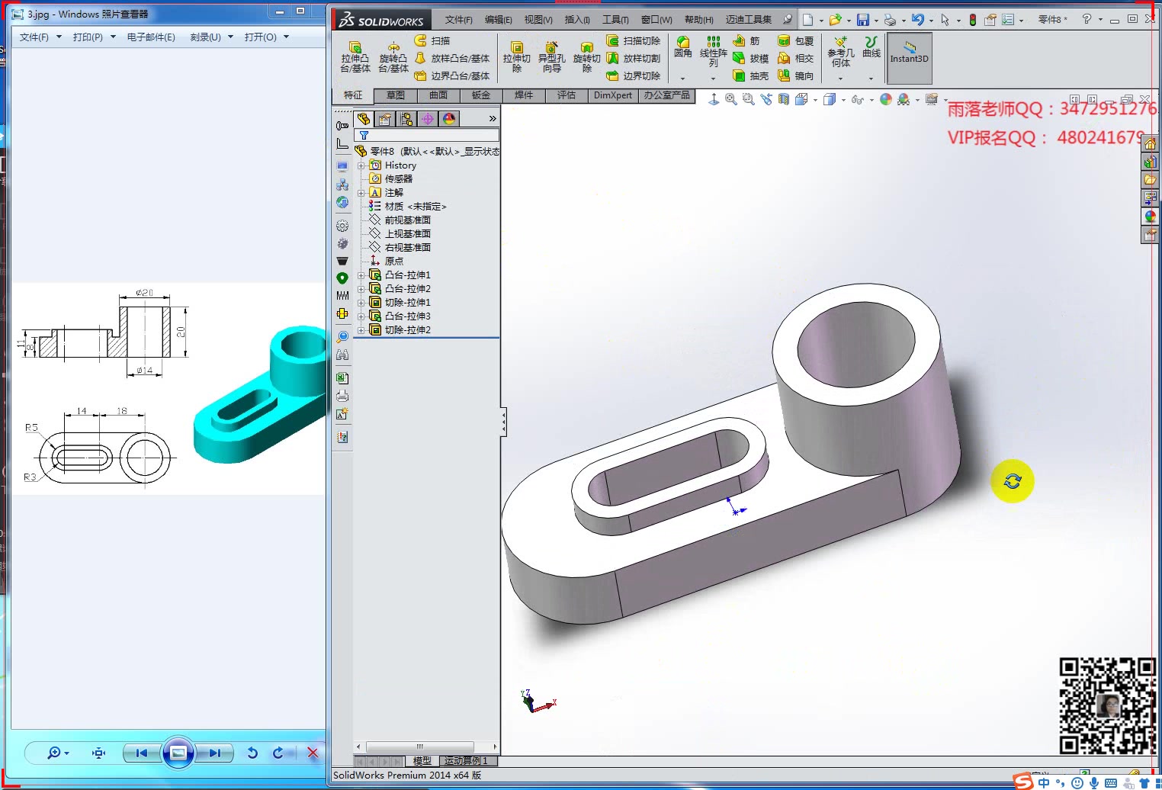
Task: Open the photo viewer zoom slider control
Action: click(55, 753)
